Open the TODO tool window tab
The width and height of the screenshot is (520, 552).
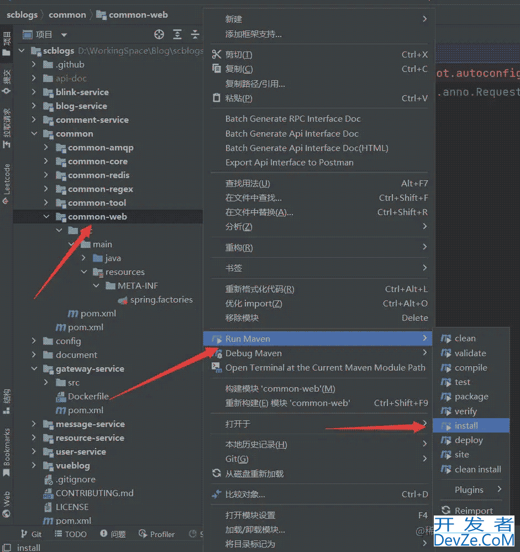point(71,534)
